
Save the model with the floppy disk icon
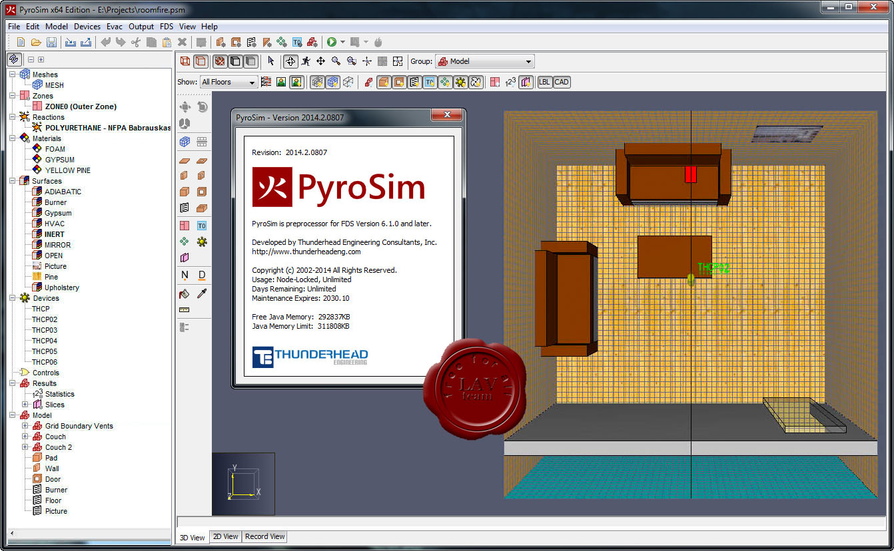coord(51,42)
